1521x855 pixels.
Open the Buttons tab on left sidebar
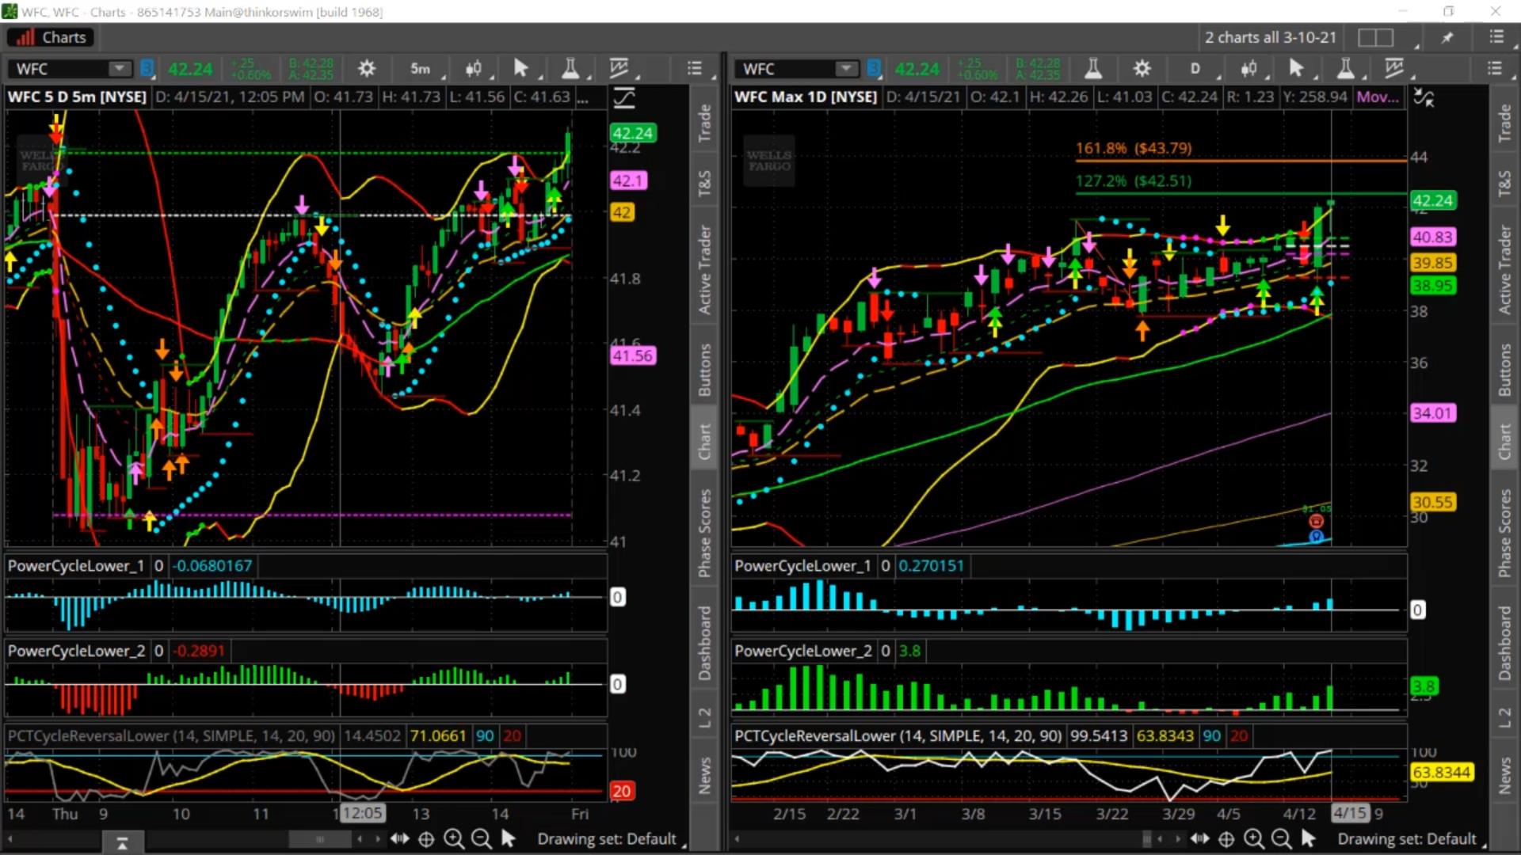click(704, 370)
